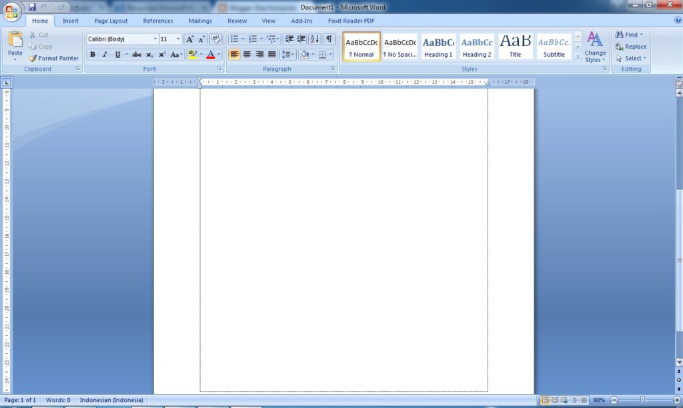Image resolution: width=683 pixels, height=408 pixels.
Task: Sort the selected text
Action: pos(315,39)
